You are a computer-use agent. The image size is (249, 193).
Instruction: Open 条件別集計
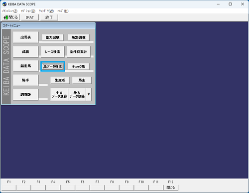coord(78,52)
